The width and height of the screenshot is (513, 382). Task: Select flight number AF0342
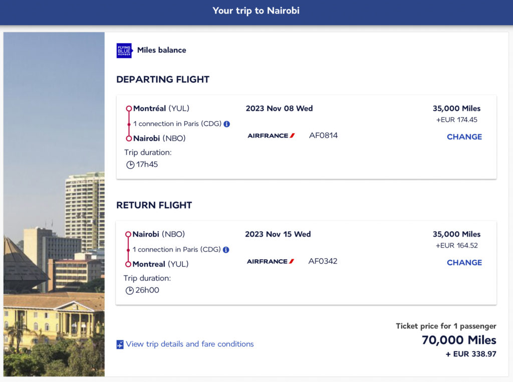pos(323,261)
